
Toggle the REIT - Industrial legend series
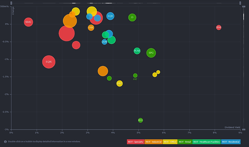point(154,142)
